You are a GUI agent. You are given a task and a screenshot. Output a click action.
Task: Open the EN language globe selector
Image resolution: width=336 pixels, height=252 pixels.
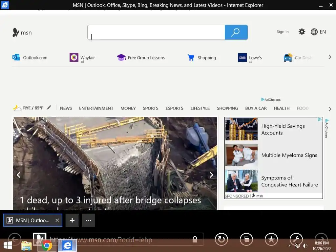pyautogui.click(x=318, y=32)
